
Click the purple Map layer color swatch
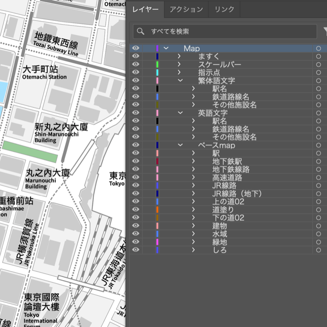[157, 48]
